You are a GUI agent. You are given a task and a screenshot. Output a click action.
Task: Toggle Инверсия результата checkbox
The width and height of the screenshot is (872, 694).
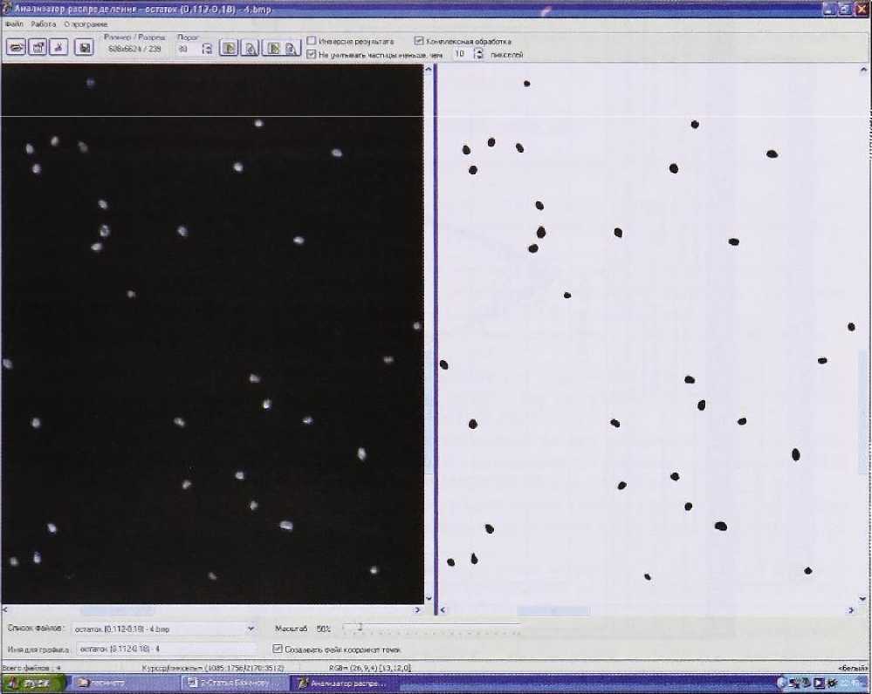[312, 41]
